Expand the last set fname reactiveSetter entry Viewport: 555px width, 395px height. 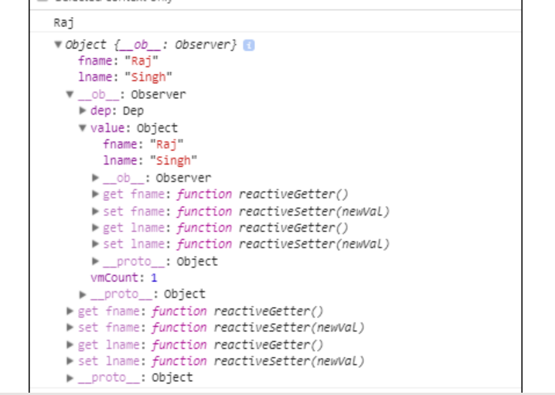coord(70,328)
